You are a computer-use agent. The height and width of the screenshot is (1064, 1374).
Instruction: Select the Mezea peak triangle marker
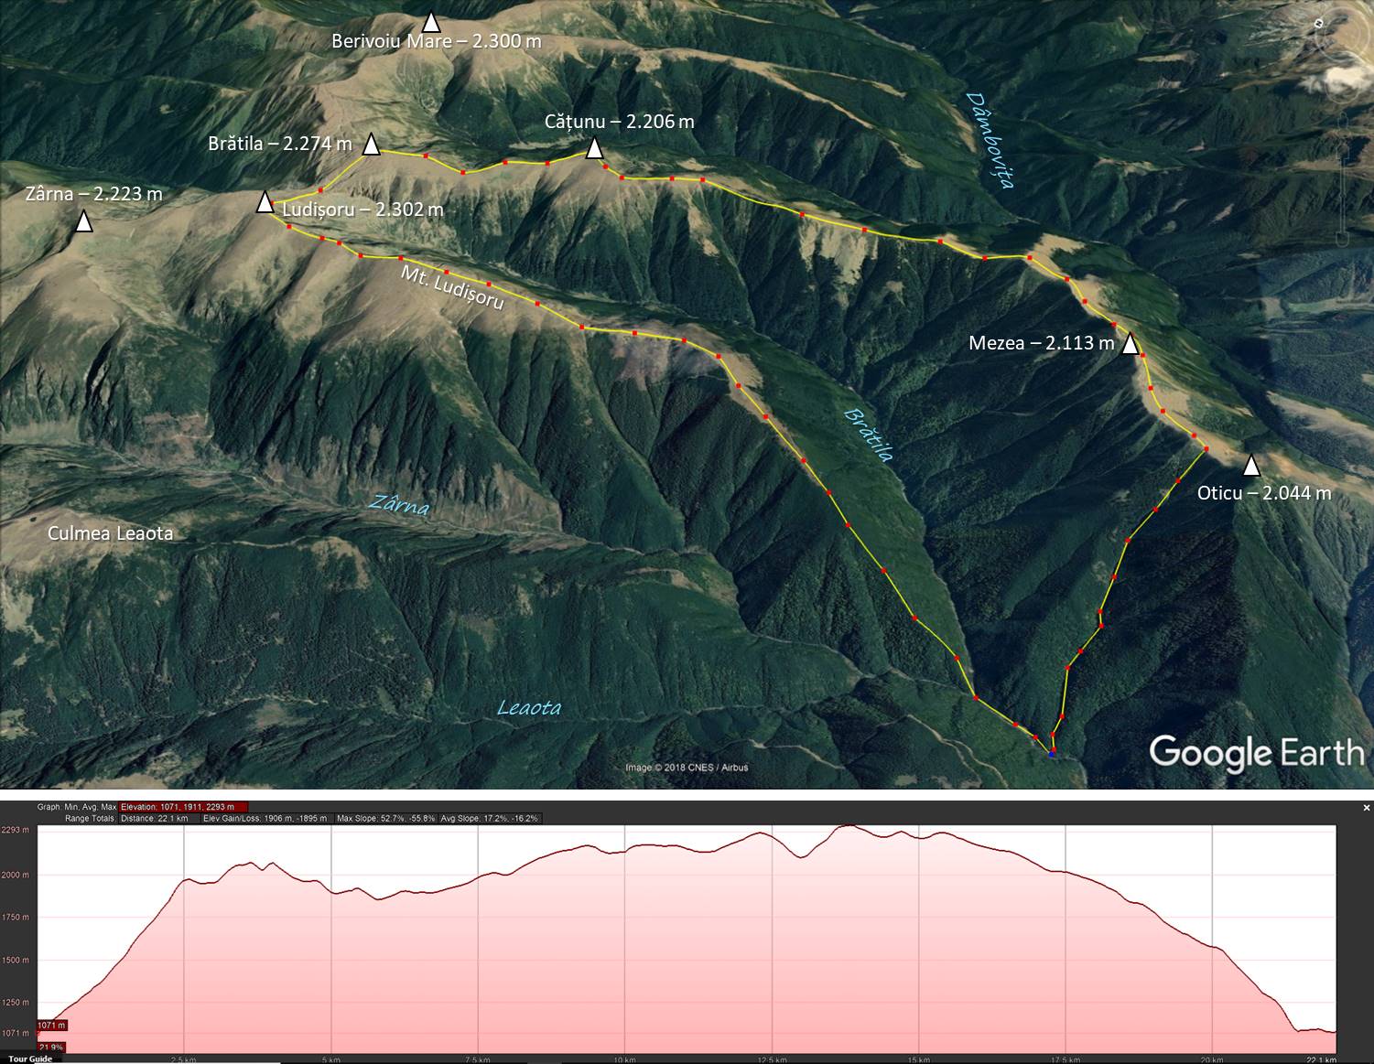pos(1131,344)
